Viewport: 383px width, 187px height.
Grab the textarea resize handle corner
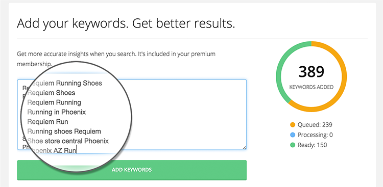point(244,147)
